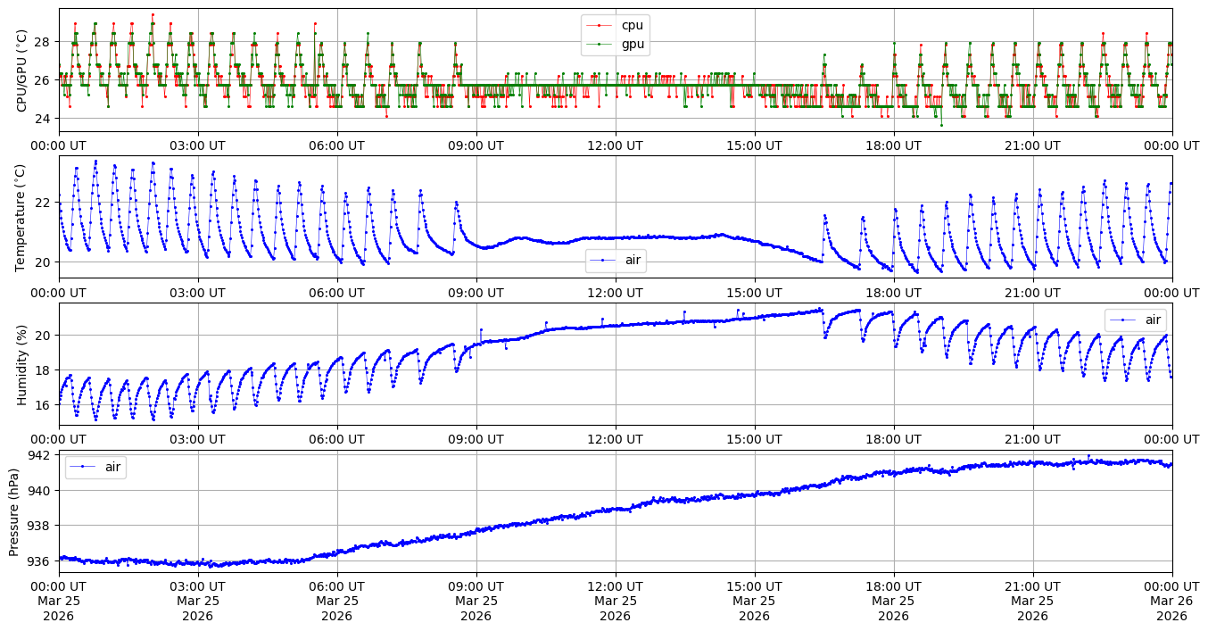Image resolution: width=1208 pixels, height=631 pixels.
Task: Click 03:00 UT tick under the Pressure plot
Action: [197, 586]
